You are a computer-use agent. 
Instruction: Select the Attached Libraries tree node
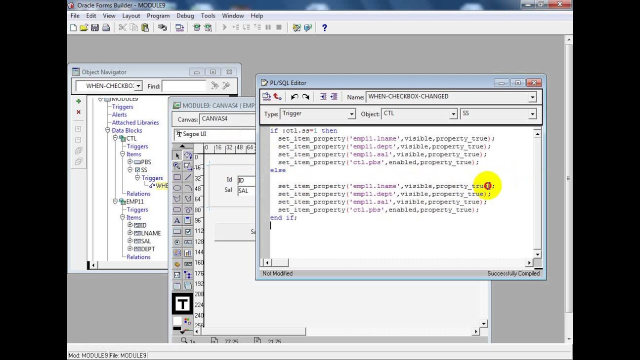click(x=135, y=122)
